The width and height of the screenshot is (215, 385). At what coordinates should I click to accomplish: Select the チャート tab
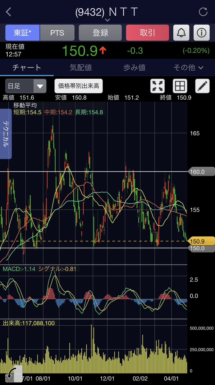tap(27, 67)
